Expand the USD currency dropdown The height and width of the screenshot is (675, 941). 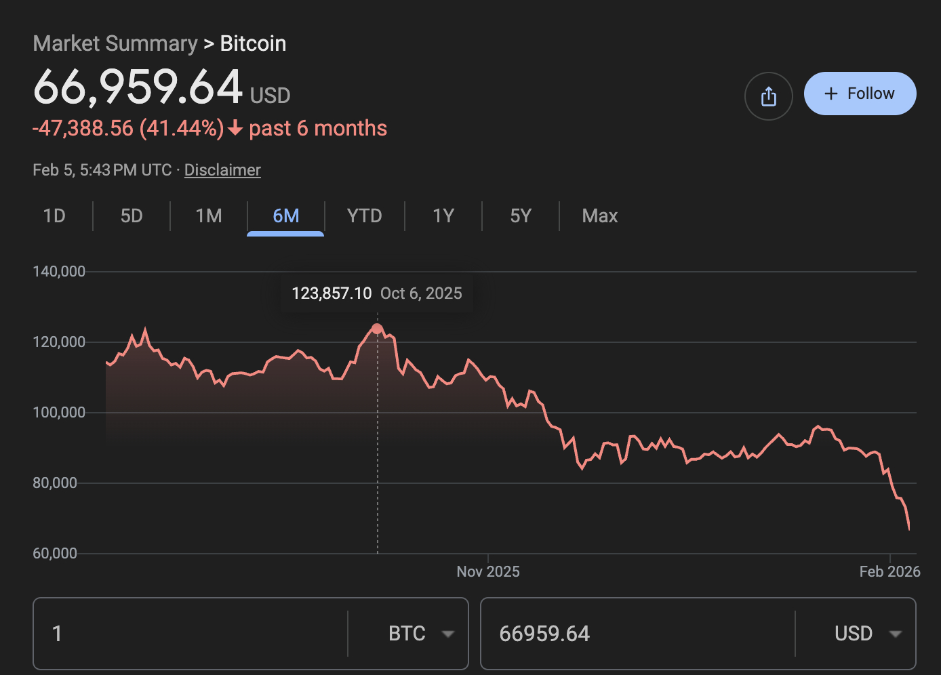pyautogui.click(x=868, y=634)
